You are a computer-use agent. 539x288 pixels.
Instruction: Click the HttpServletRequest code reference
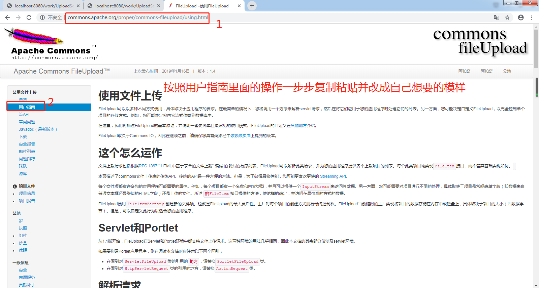(x=146, y=269)
